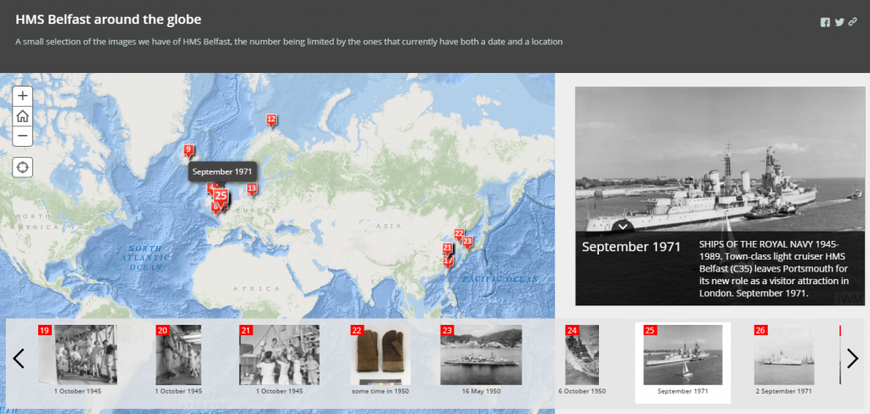The image size is (870, 414).
Task: Click the photo description about Portsmouth departure
Action: click(x=774, y=268)
